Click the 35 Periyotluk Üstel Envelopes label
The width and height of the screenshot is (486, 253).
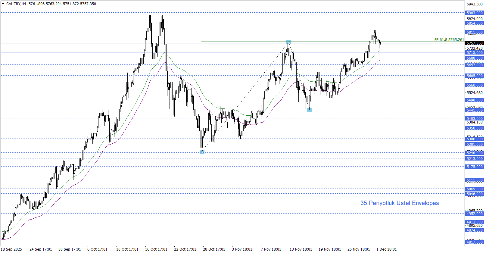click(x=400, y=203)
